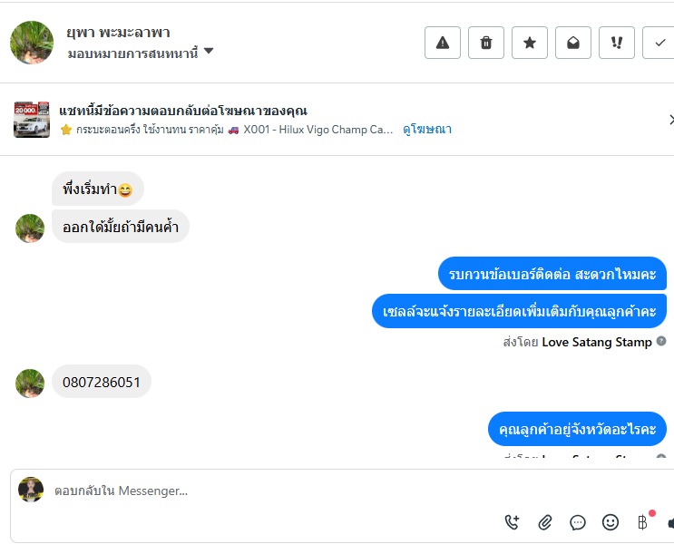Open saved replies speech bubble icon

coord(578,522)
